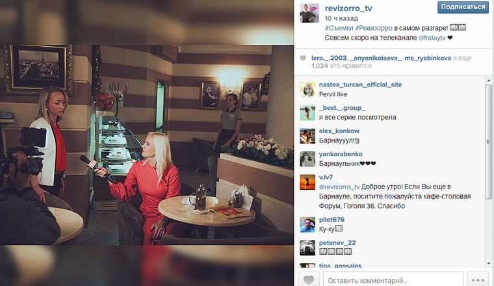Focus the Оставить комментарий input field
This screenshot has width=494, height=286.
tap(393, 279)
